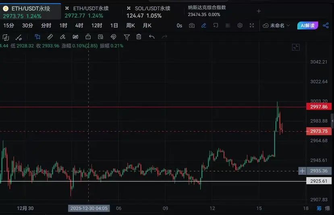
Task: Open the camera screenshot tool
Action: click(192, 25)
